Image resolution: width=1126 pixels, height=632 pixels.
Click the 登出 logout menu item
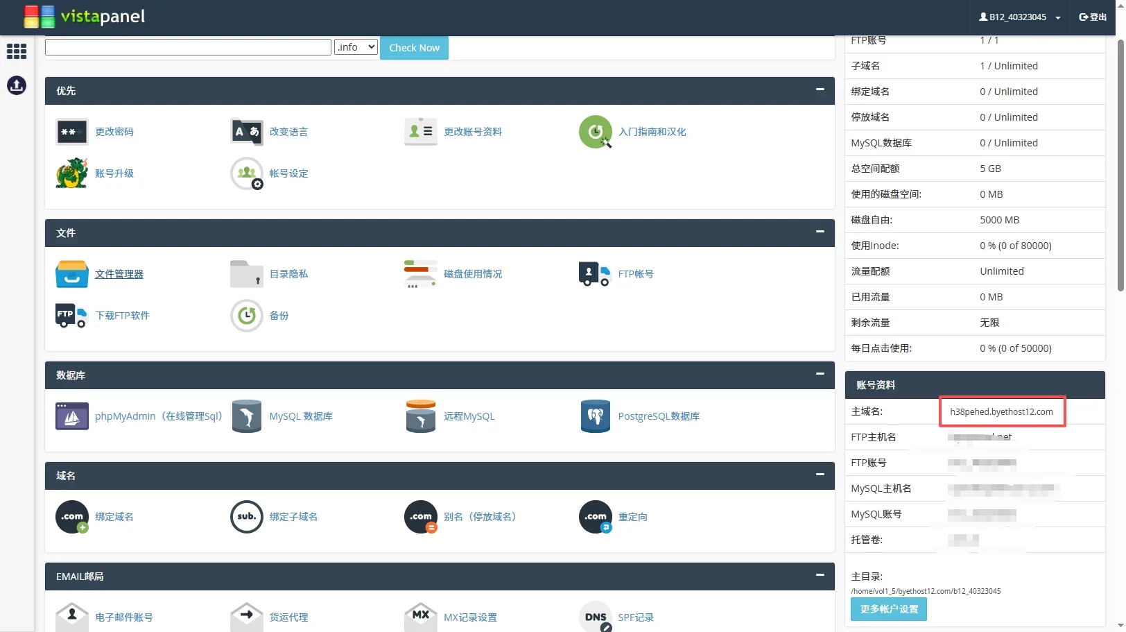(x=1093, y=17)
